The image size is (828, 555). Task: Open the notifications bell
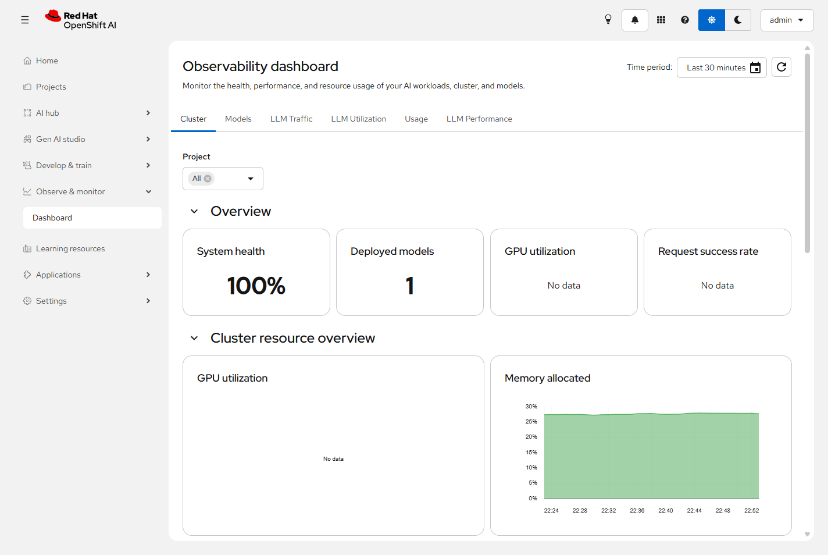[x=635, y=20]
